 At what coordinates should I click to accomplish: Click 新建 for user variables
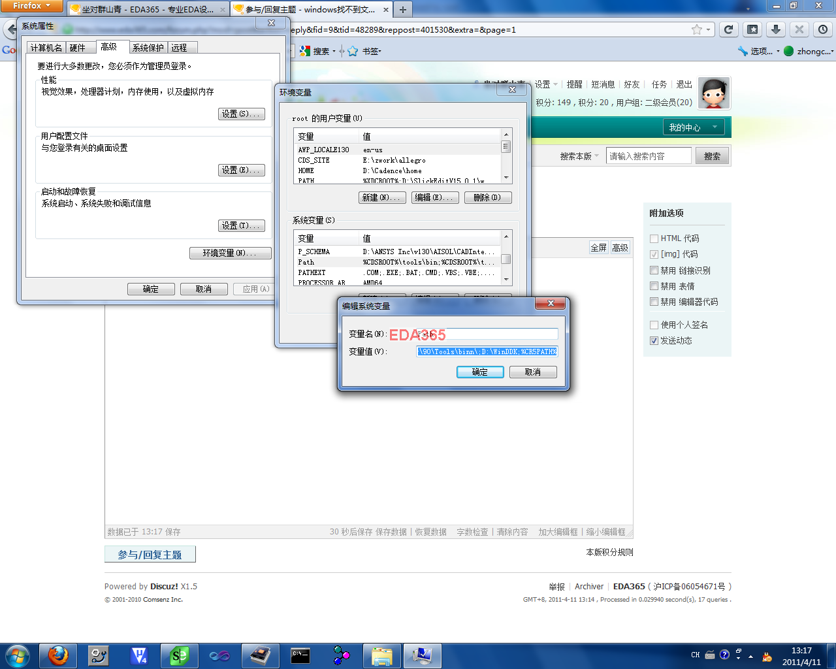tap(383, 197)
